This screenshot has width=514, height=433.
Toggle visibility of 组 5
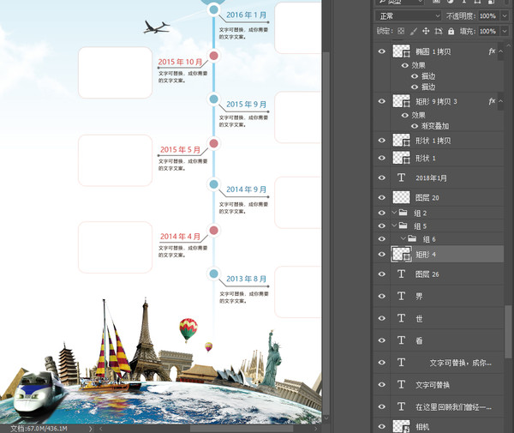tap(381, 226)
